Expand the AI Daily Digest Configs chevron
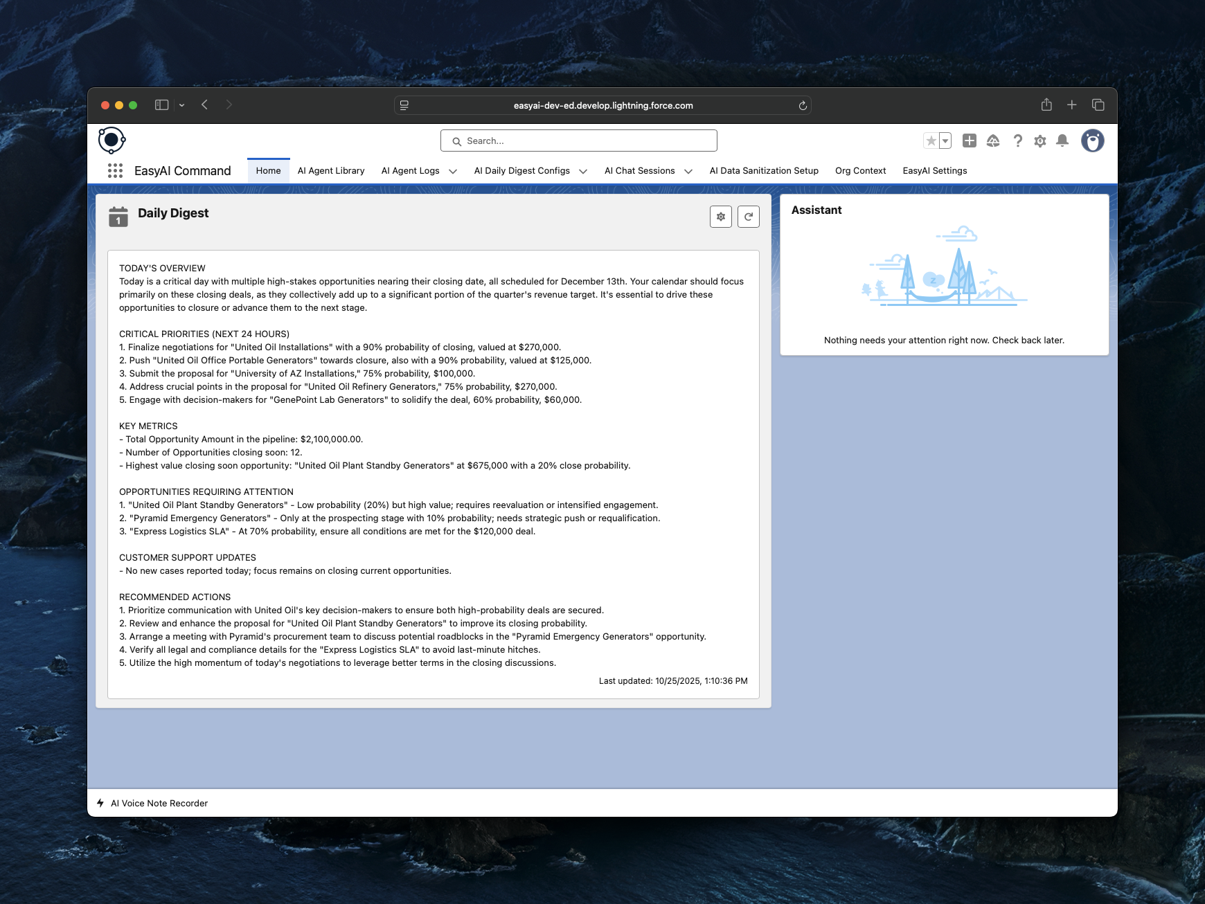 coord(583,172)
